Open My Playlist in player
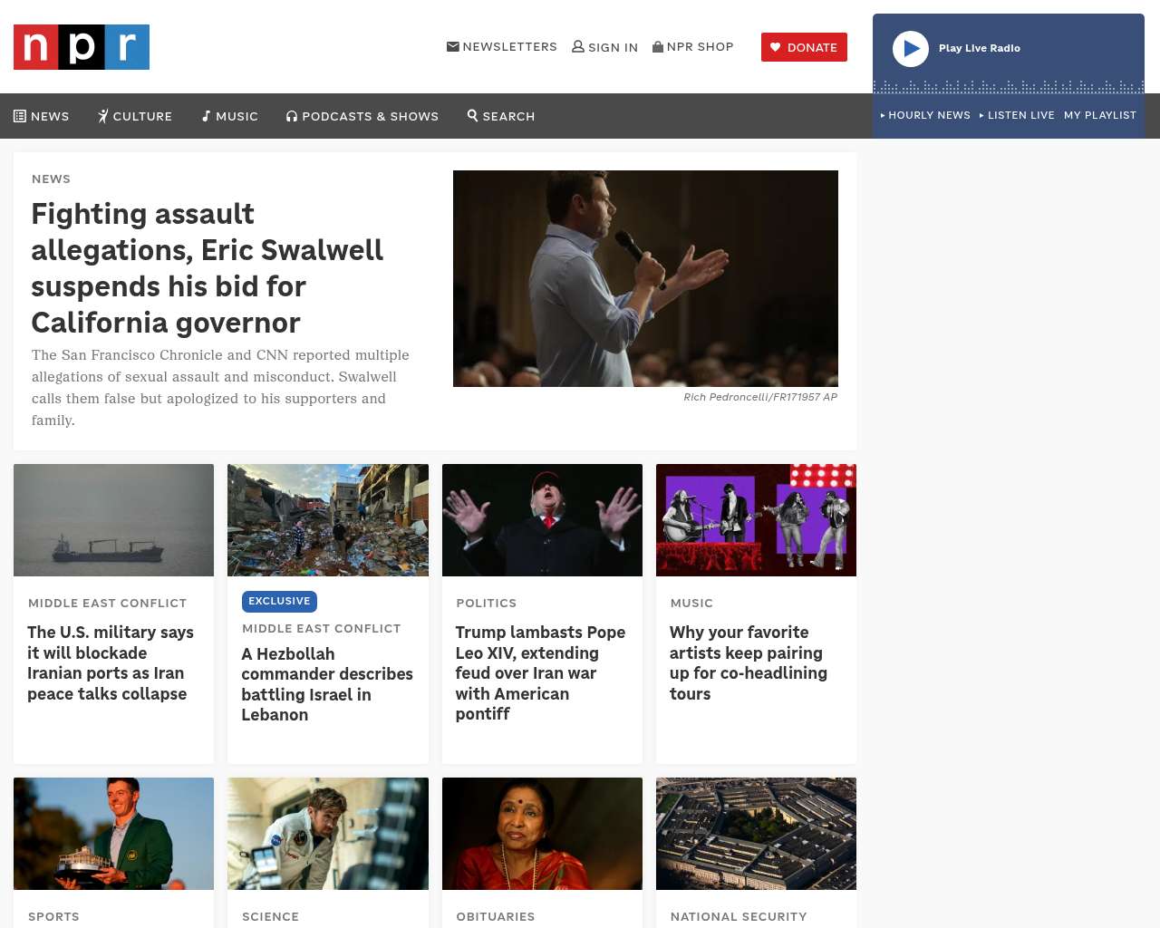The image size is (1160, 928). [1099, 115]
